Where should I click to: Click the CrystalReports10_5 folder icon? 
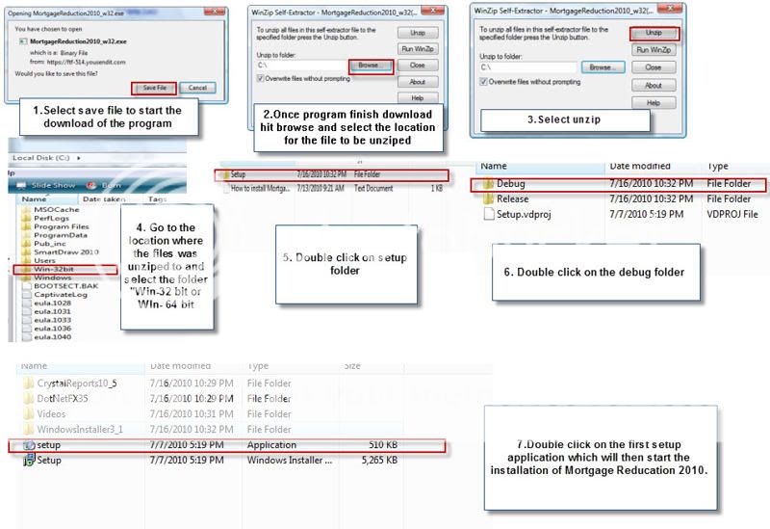(27, 383)
